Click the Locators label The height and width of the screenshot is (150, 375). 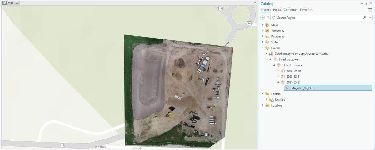click(277, 105)
